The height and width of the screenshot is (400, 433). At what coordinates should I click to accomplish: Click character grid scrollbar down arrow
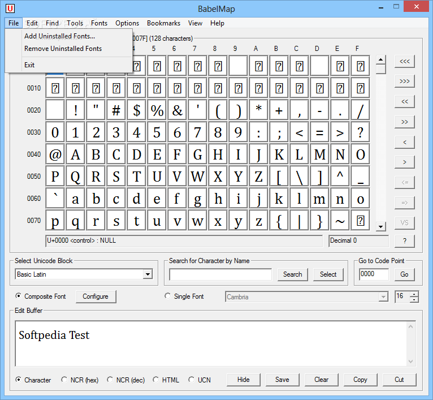click(381, 227)
